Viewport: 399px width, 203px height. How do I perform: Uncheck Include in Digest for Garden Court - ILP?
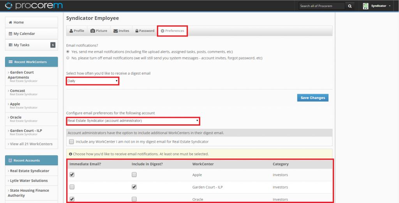click(134, 187)
